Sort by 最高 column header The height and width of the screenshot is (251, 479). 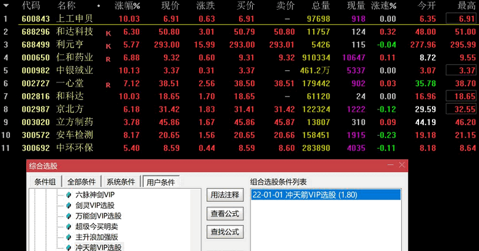click(467, 5)
